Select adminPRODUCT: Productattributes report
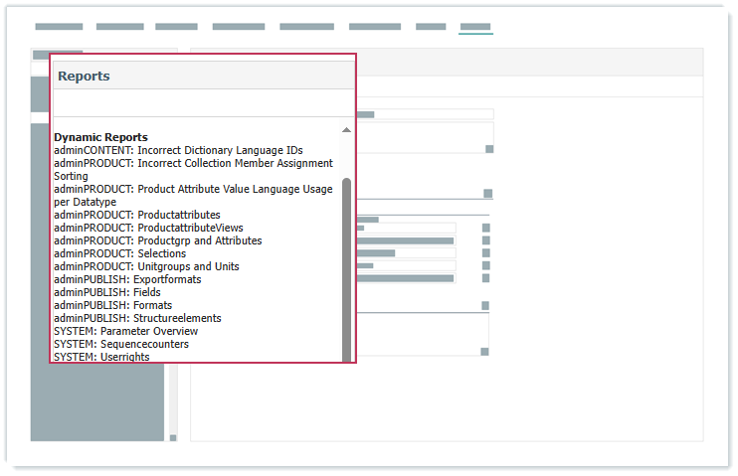Screen dimensions: 738x476 point(137,215)
